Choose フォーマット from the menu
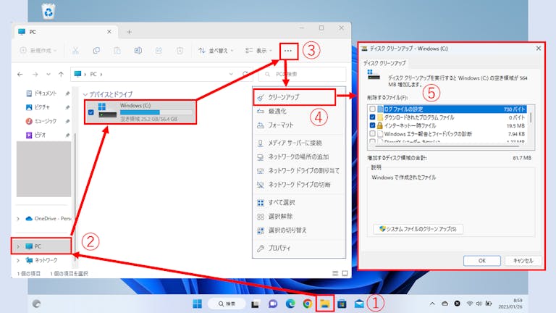This screenshot has width=556, height=313. [299, 125]
